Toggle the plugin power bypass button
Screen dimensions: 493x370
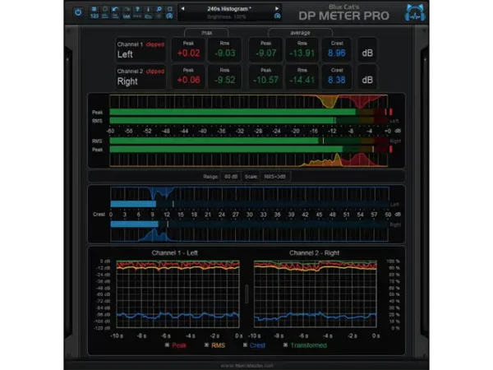78,12
